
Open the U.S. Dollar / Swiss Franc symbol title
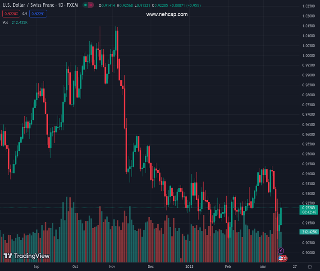coord(40,5)
